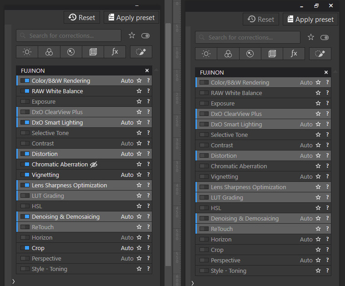Screen dimensions: 345x286
Task: Expand Selective Tone section in left panel
Action: tap(50, 133)
